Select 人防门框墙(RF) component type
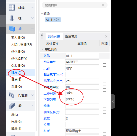Image resolution: width=137 pixels, height=136 pixels. (x=22, y=45)
